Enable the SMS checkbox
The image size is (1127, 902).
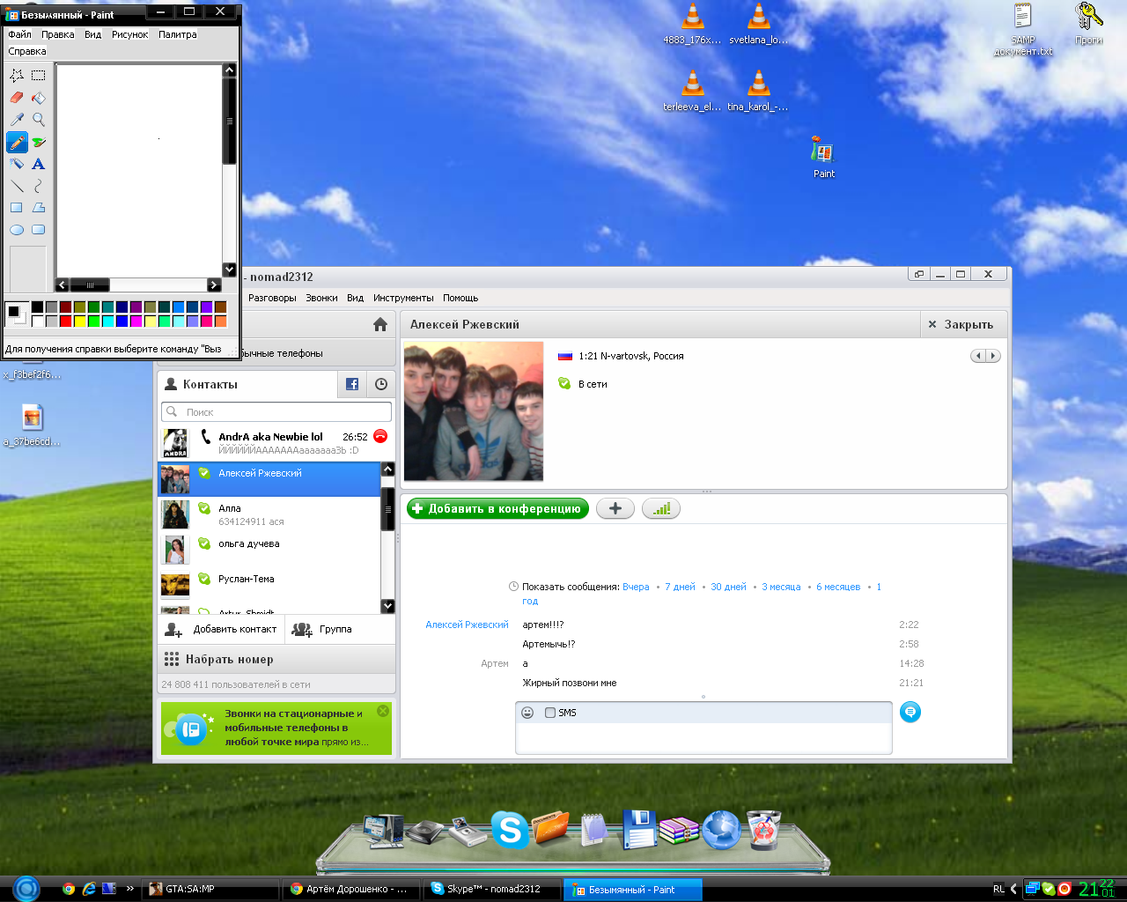click(550, 713)
